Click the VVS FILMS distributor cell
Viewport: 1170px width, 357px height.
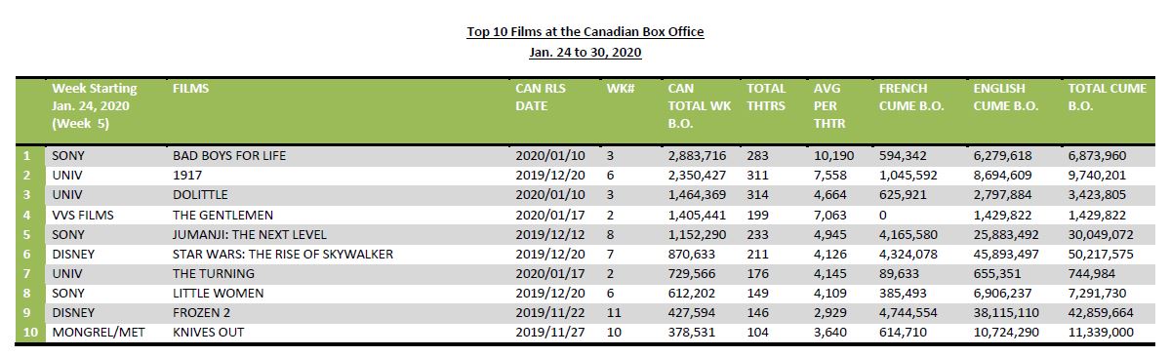(x=84, y=216)
